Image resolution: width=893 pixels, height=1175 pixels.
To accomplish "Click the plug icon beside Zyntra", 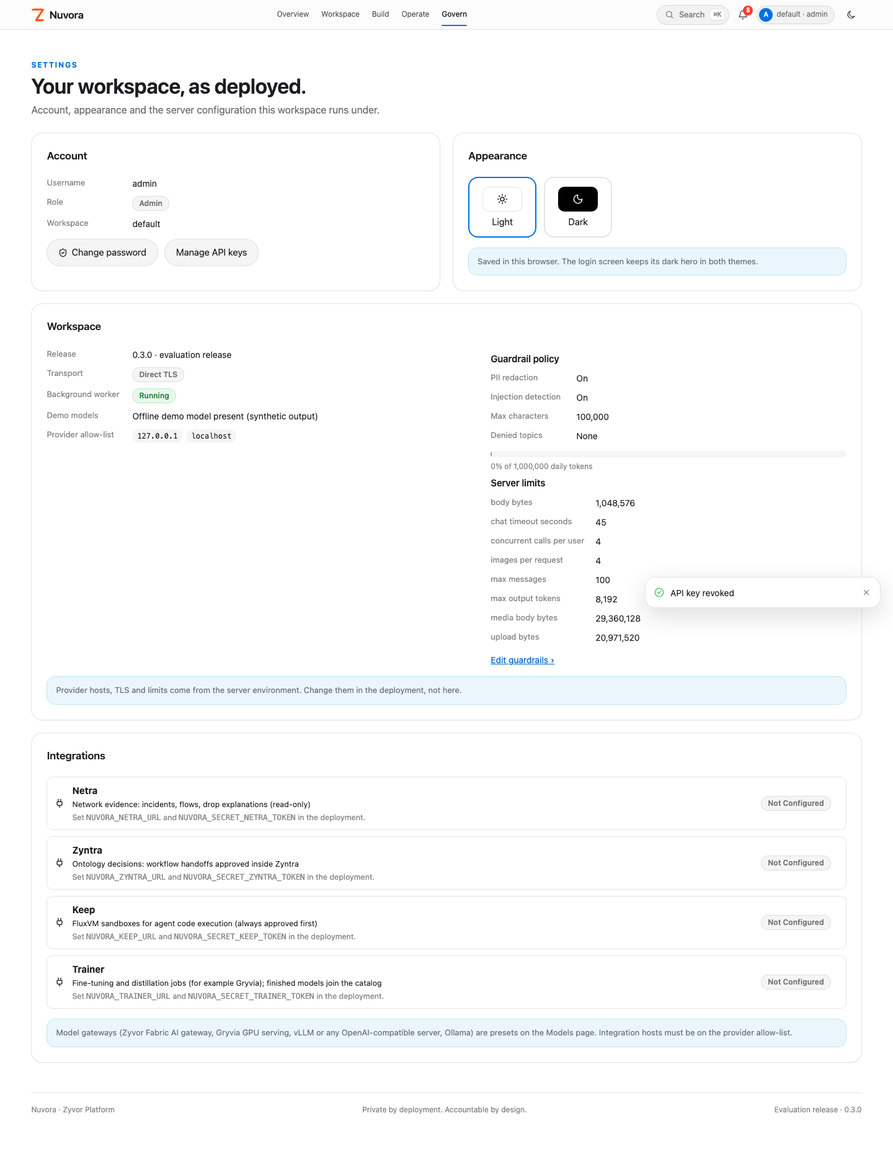I will tap(60, 863).
